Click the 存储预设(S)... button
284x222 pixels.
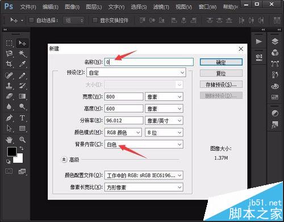(x=221, y=84)
